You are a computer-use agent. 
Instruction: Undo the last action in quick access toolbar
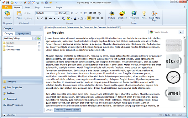16,2
